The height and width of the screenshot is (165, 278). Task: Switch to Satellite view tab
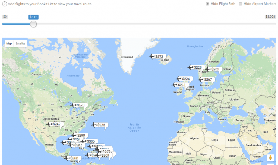point(20,44)
